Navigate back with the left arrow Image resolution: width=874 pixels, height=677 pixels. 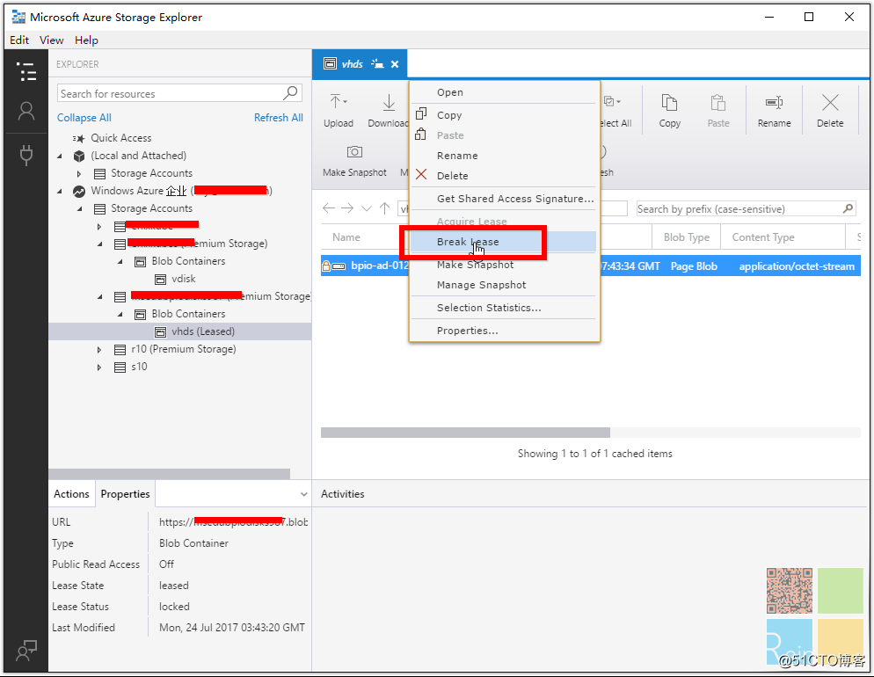(x=329, y=208)
